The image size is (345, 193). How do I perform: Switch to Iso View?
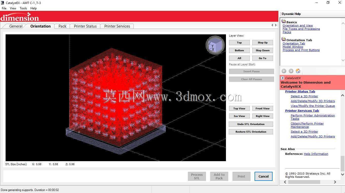coord(239,116)
